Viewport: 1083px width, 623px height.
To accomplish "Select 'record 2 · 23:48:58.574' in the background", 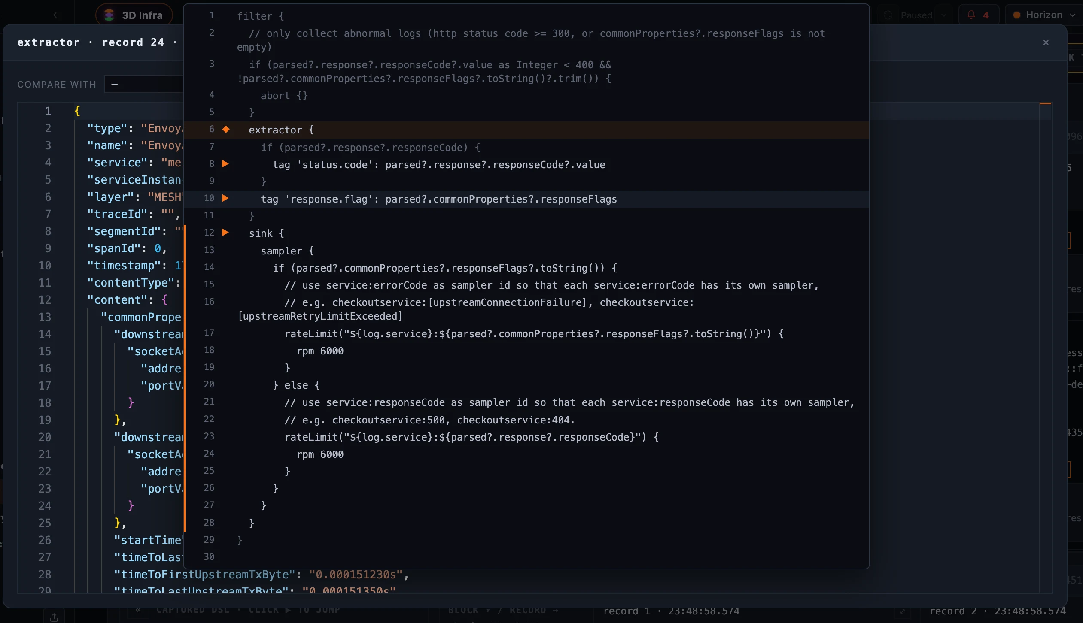I will pos(998,611).
